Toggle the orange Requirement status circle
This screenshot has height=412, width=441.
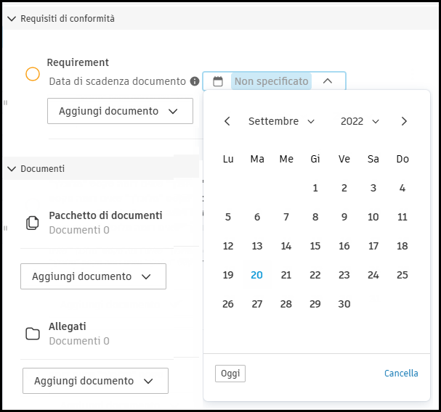coord(33,74)
